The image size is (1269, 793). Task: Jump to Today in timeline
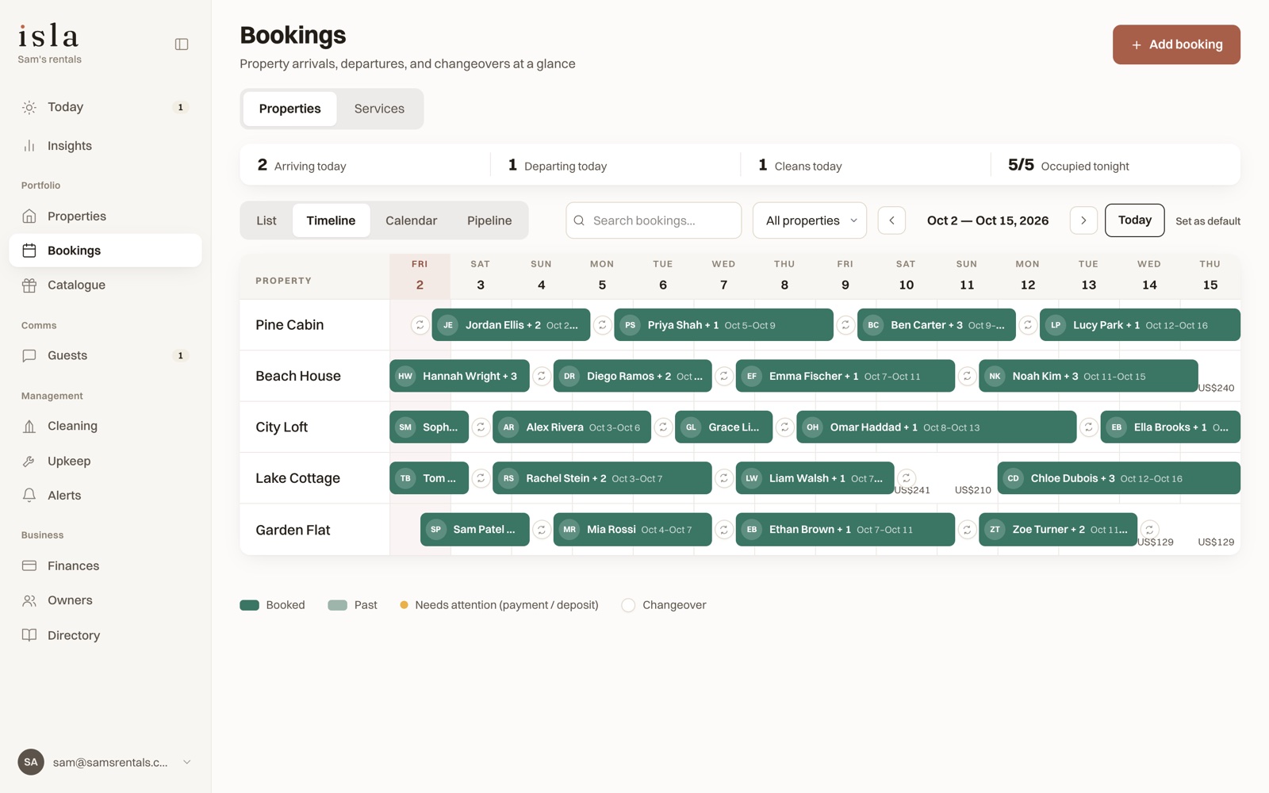click(x=1134, y=220)
